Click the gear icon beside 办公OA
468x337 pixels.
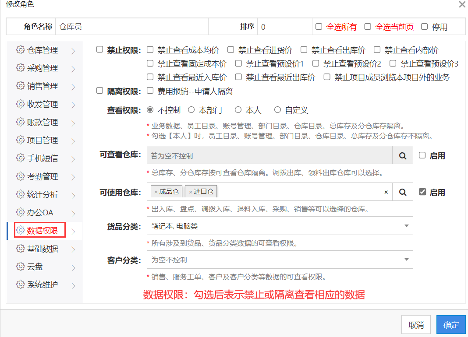point(20,212)
